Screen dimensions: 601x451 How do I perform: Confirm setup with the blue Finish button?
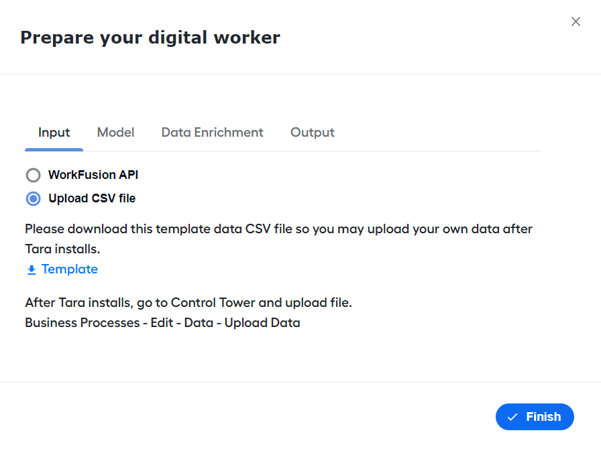(x=535, y=417)
